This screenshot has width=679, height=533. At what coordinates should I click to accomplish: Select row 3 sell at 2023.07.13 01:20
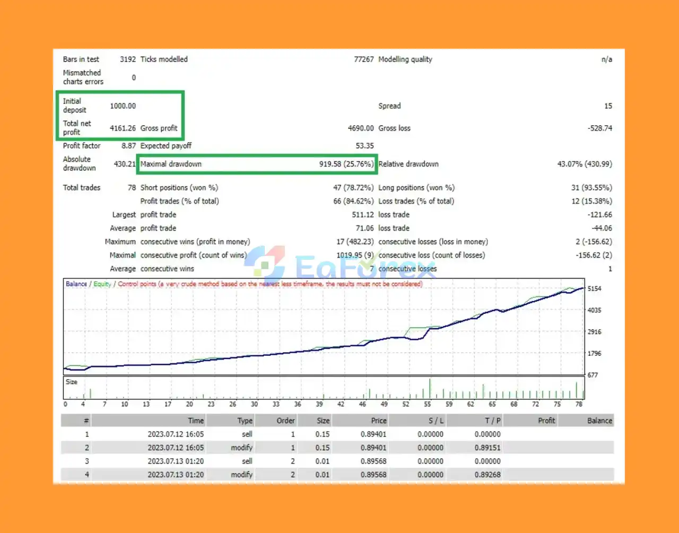pos(337,461)
